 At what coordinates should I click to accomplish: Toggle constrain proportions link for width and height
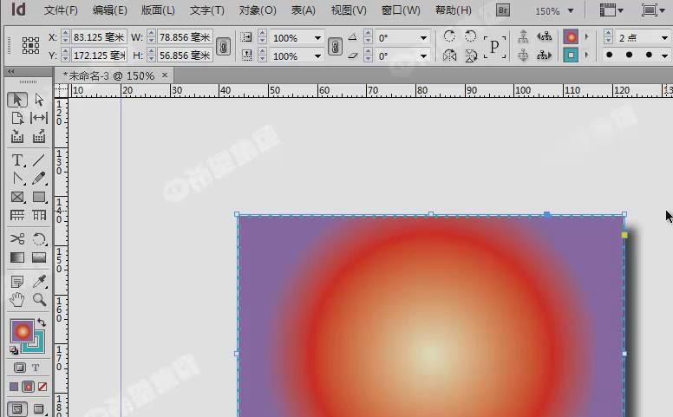pyautogui.click(x=223, y=46)
